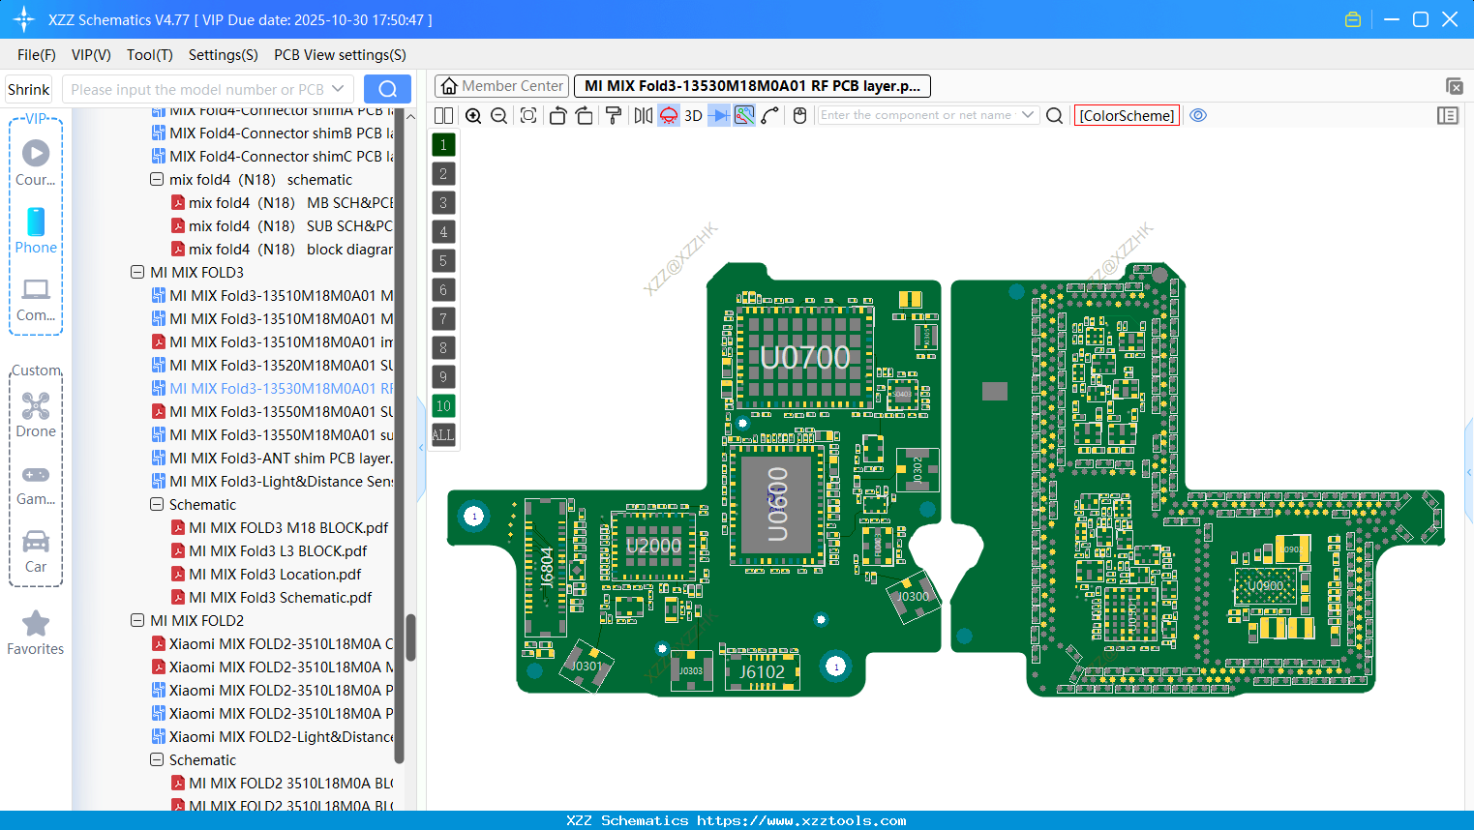Toggle the 3D view mode
The image size is (1474, 830).
click(691, 115)
